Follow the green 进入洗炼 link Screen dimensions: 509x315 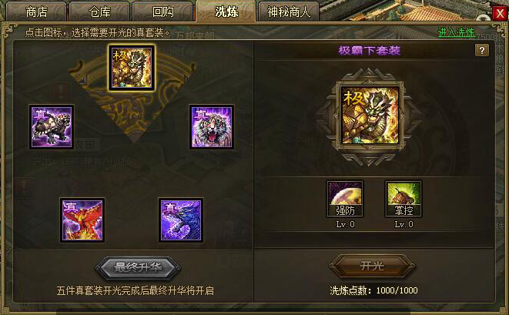[x=457, y=32]
